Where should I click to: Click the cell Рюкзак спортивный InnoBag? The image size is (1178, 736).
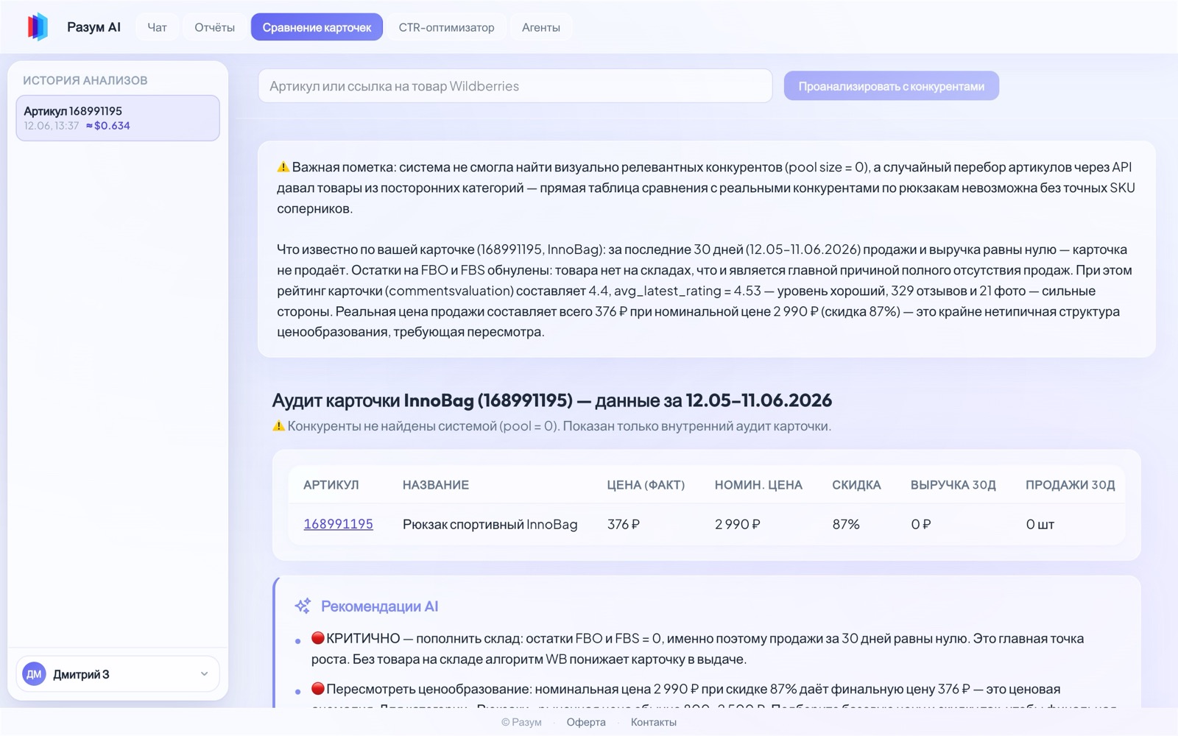[x=490, y=524]
